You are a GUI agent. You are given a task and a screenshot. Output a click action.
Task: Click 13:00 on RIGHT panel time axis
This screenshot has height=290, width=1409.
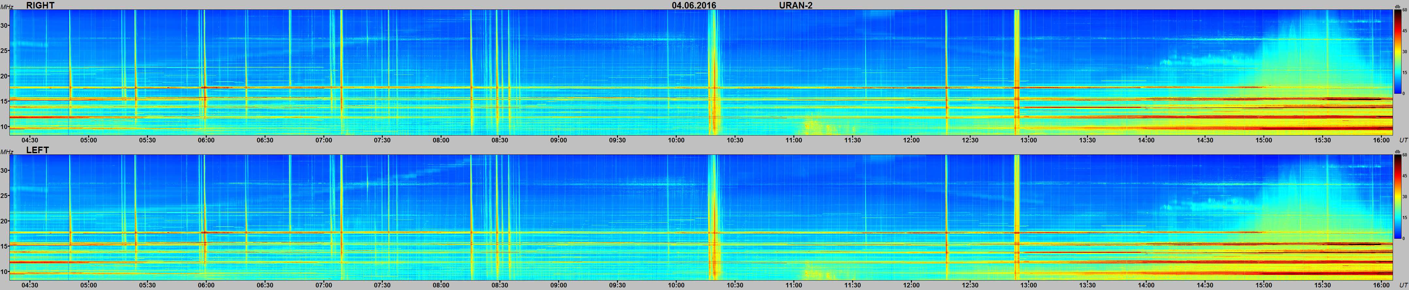tap(1029, 140)
